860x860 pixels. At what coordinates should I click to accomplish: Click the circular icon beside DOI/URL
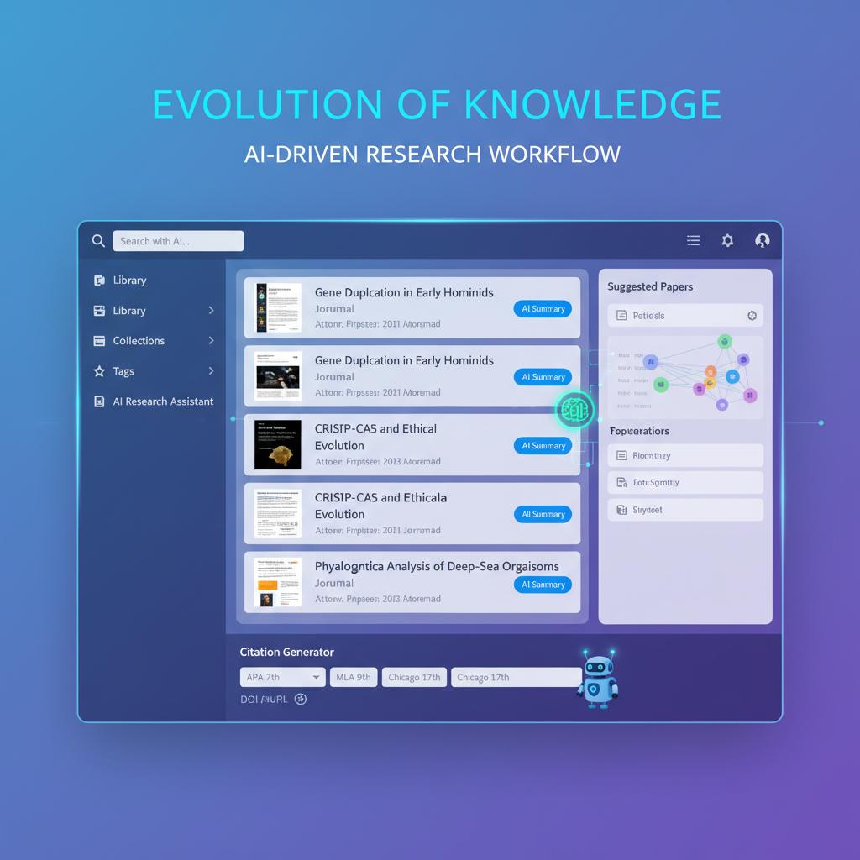coord(301,699)
